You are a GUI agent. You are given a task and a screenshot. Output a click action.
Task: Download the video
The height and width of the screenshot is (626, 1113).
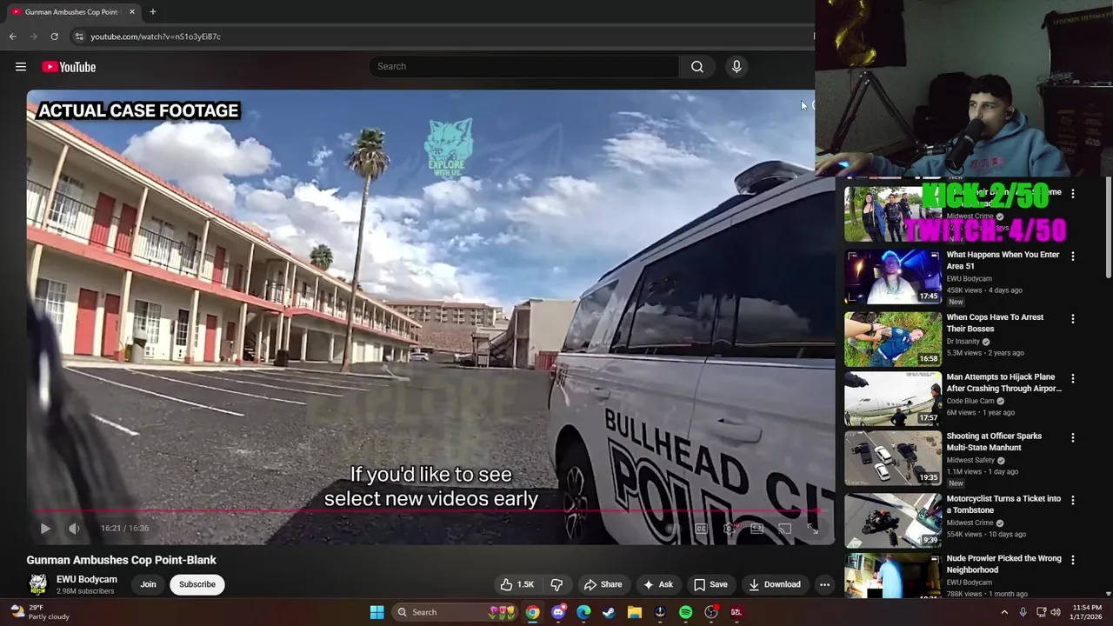(775, 584)
